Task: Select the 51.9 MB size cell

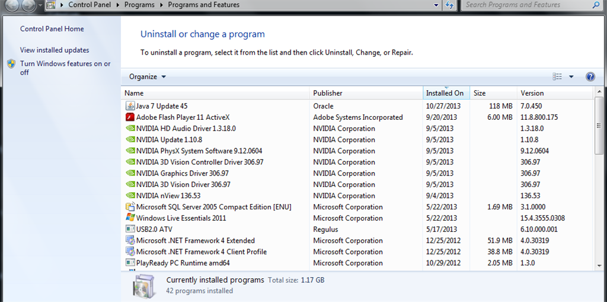Action: [x=500, y=240]
